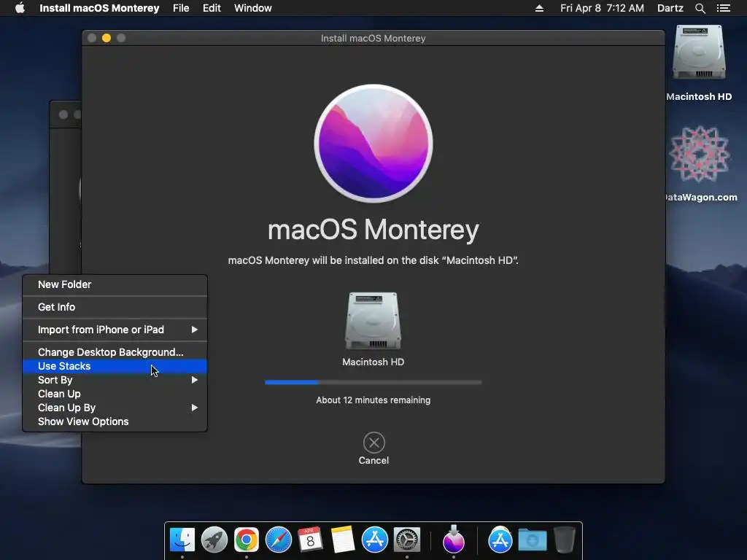Expand the Sort By submenu
This screenshot has height=560, width=747.
coord(115,380)
